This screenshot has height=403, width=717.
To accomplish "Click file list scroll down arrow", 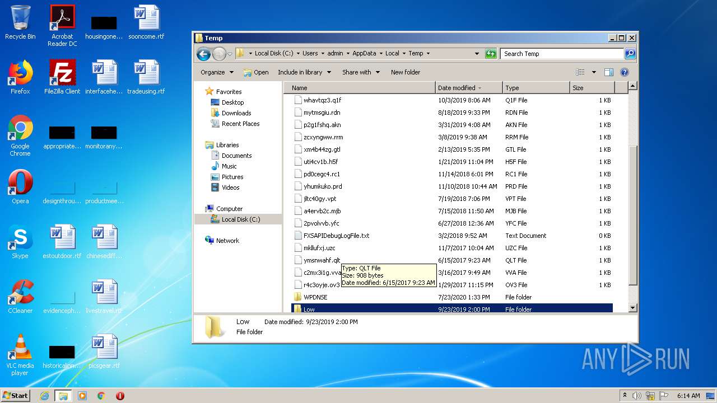I will pos(632,308).
